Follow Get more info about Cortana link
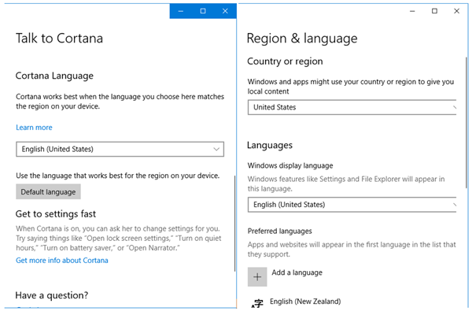The image size is (472, 315). pyautogui.click(x=62, y=260)
